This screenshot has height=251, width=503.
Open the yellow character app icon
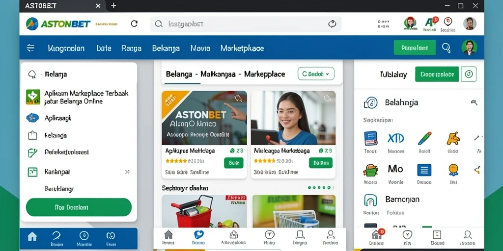[x=453, y=170]
